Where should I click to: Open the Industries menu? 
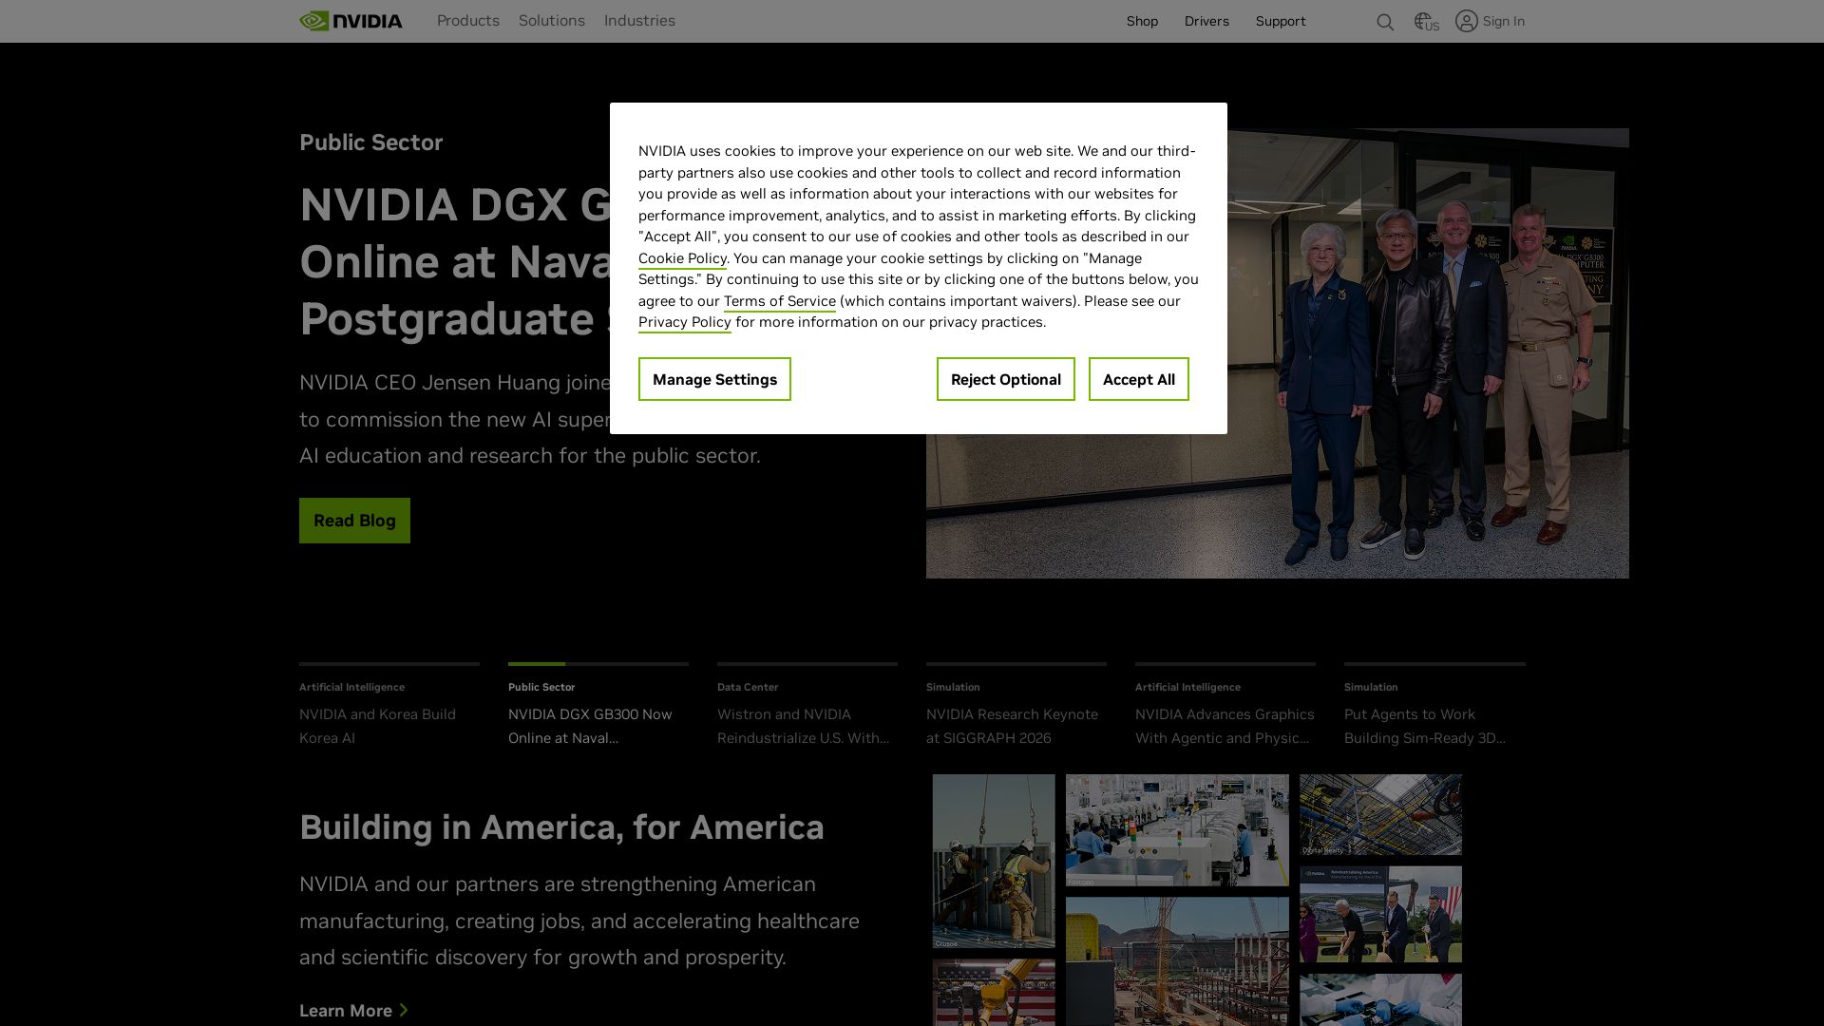pos(639,21)
